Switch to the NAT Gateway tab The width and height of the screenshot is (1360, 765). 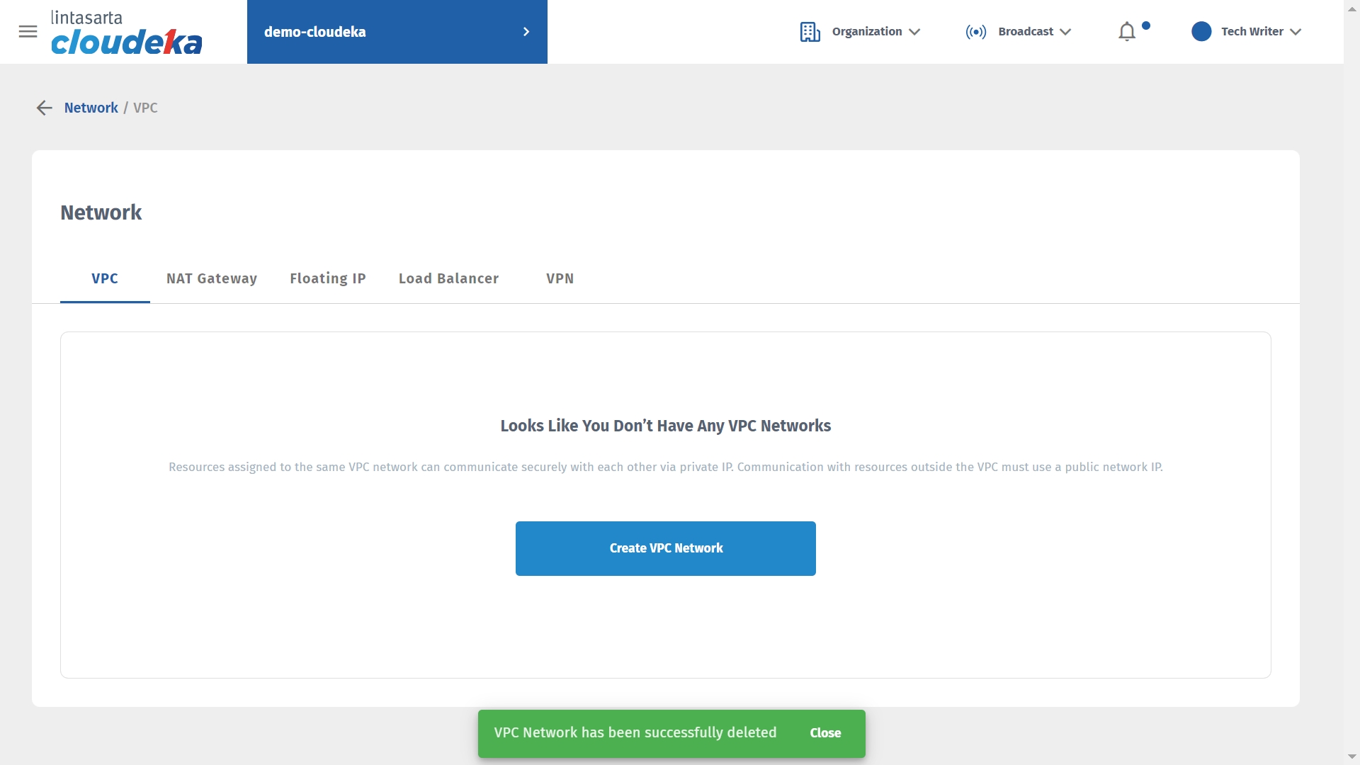[x=211, y=278]
